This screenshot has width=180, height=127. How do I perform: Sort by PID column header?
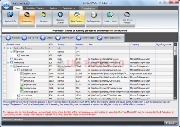tap(52, 44)
